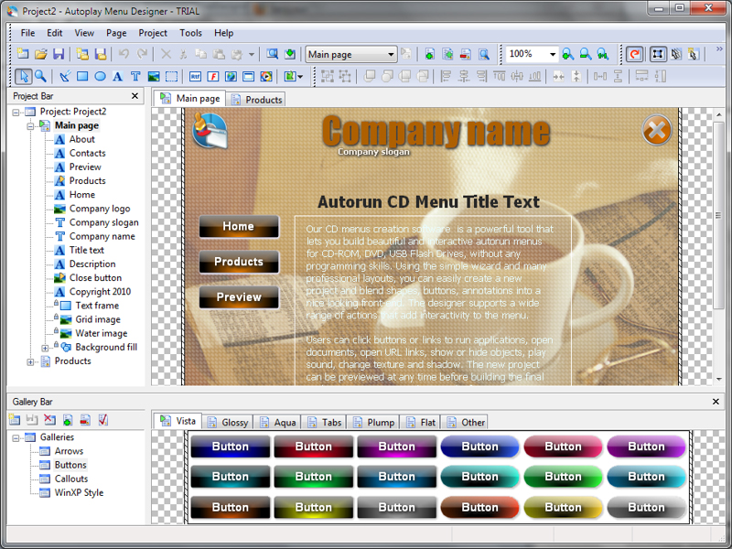The height and width of the screenshot is (549, 732).
Task: Select the Annotation text 'A' tool
Action: (118, 76)
